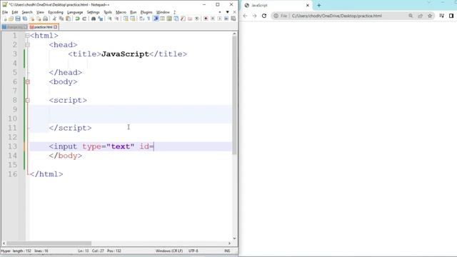Collapse the head fold marker on line 2

pyautogui.click(x=27, y=45)
